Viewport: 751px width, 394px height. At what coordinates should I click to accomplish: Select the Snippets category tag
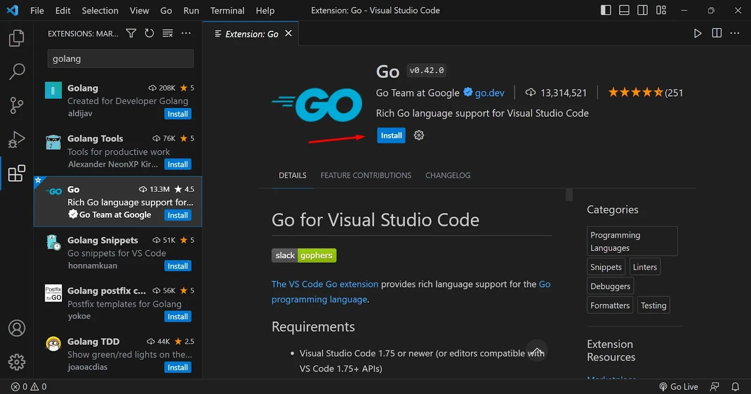coord(606,267)
